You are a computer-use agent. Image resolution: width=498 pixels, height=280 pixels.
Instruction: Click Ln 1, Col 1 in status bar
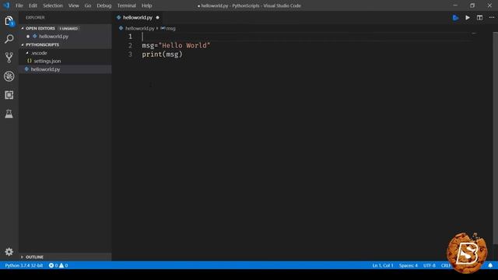[383, 265]
